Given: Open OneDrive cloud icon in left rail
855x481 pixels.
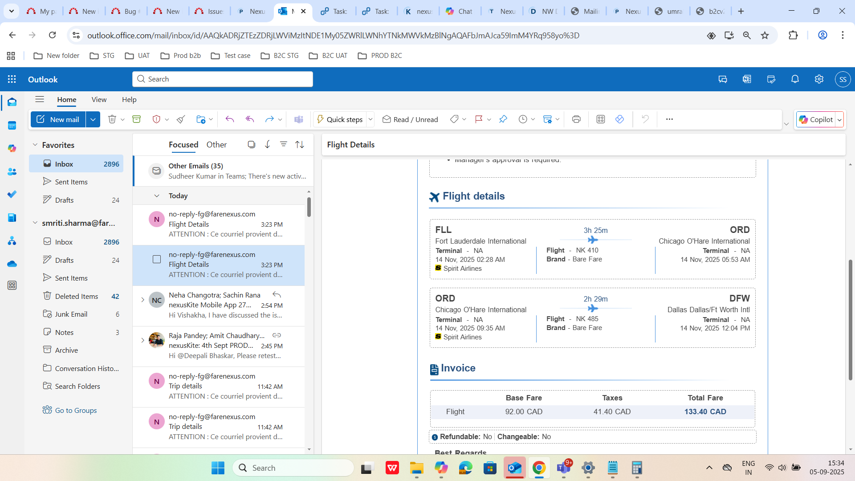Looking at the screenshot, I should point(12,264).
